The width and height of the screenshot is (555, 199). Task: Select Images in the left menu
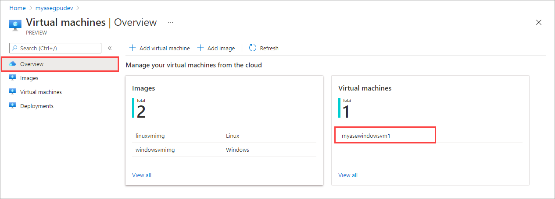click(x=29, y=78)
